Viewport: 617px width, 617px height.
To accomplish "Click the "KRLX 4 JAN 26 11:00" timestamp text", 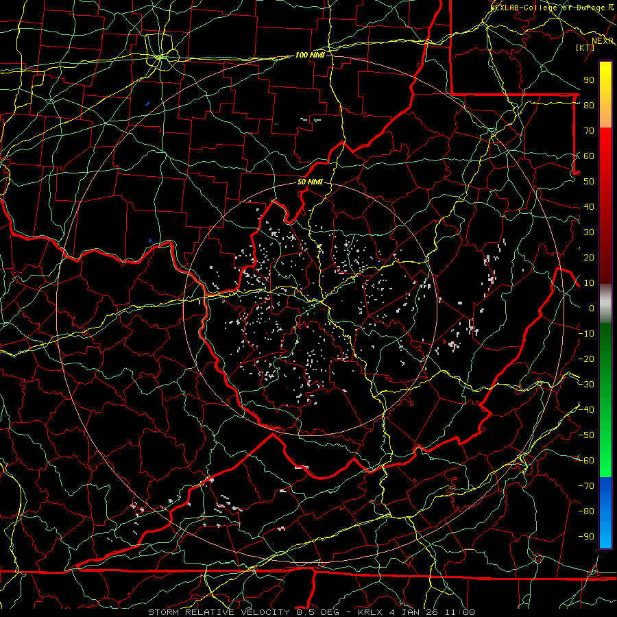I will (416, 612).
